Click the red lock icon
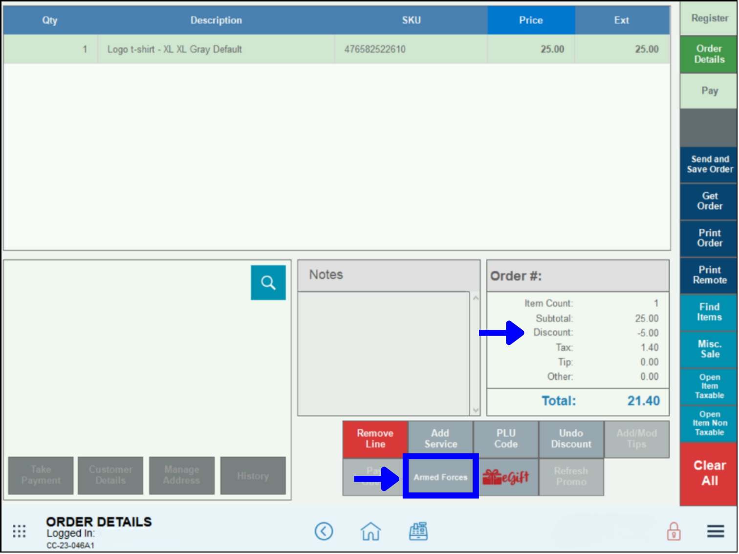 674,531
